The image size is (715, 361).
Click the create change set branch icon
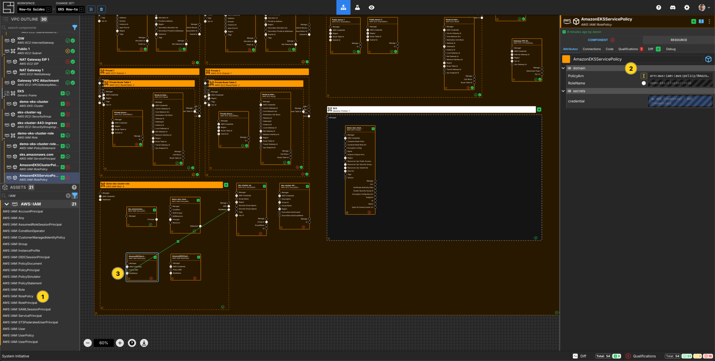91,9
